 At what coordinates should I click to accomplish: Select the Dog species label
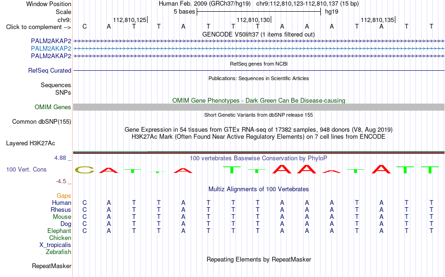[66, 224]
